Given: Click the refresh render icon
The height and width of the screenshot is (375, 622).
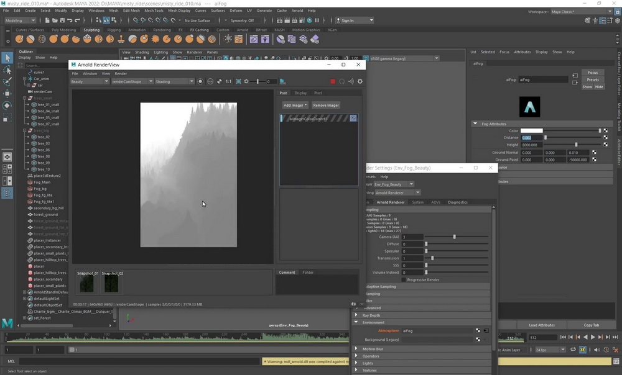Looking at the screenshot, I should click(x=341, y=81).
